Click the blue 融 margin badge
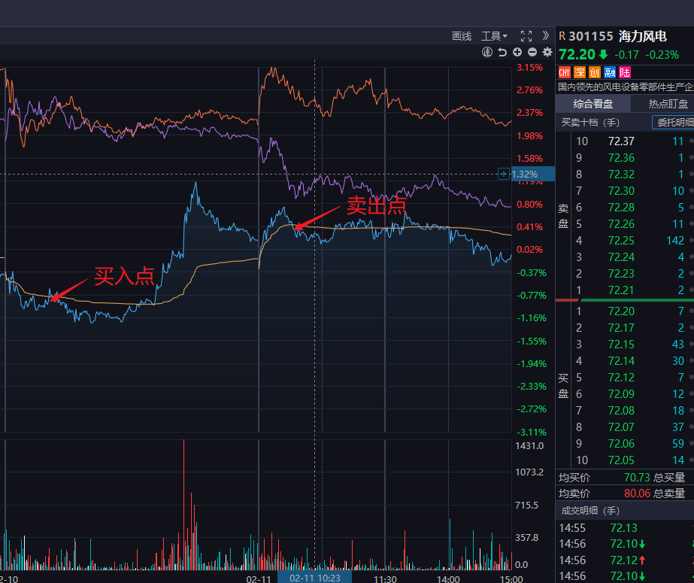The image size is (694, 583). tap(609, 72)
